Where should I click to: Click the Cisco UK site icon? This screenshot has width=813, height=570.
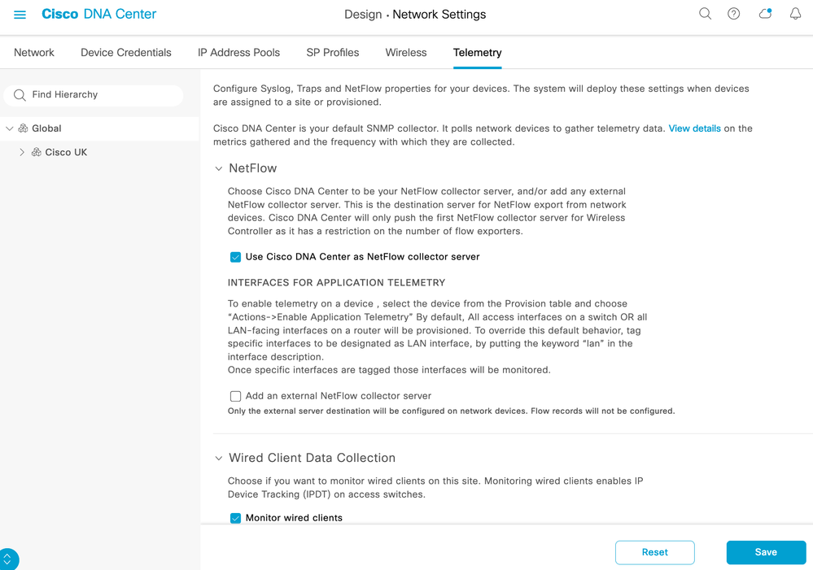37,152
